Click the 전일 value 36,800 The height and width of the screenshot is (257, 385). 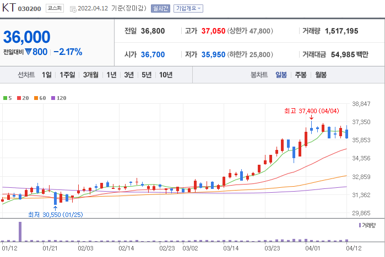153,31
